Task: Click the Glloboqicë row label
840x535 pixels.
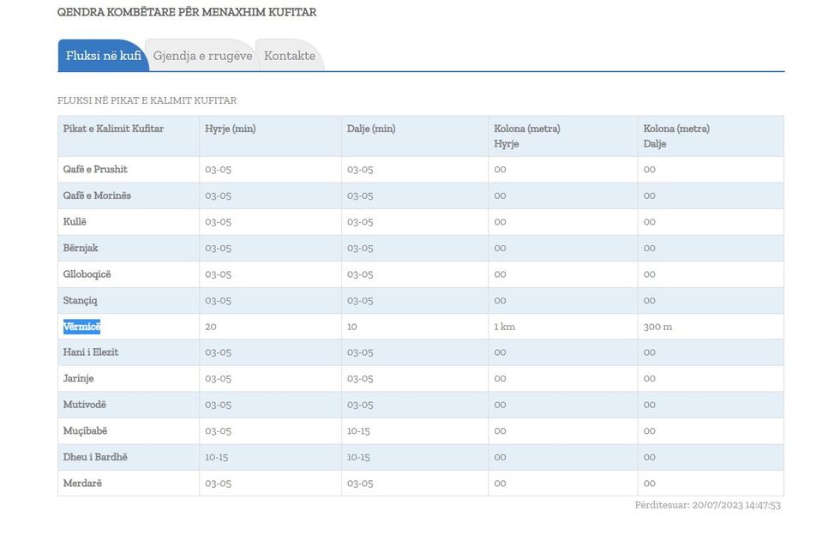Action: (87, 274)
